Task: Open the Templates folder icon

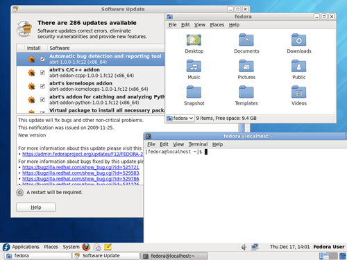Action: (246, 92)
